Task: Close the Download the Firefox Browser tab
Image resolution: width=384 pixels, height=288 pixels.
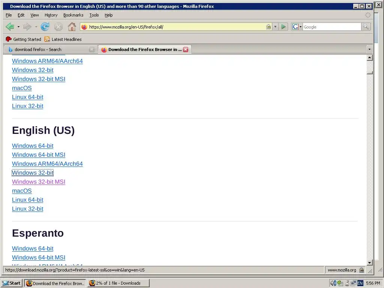Action: (186, 49)
